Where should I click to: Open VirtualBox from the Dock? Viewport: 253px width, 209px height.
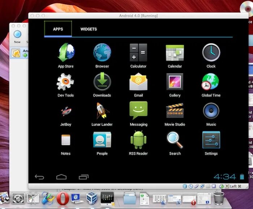pyautogui.click(x=92, y=198)
